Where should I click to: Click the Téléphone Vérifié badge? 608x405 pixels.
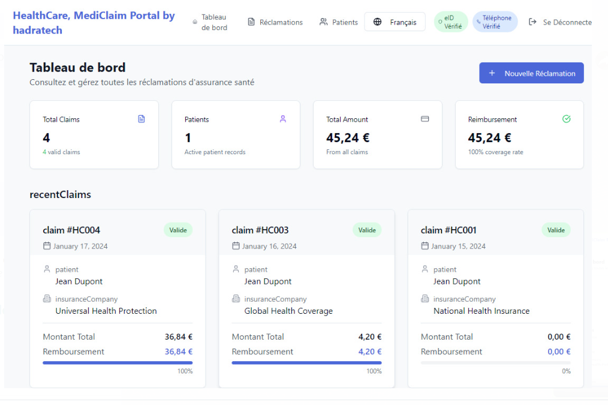[495, 22]
